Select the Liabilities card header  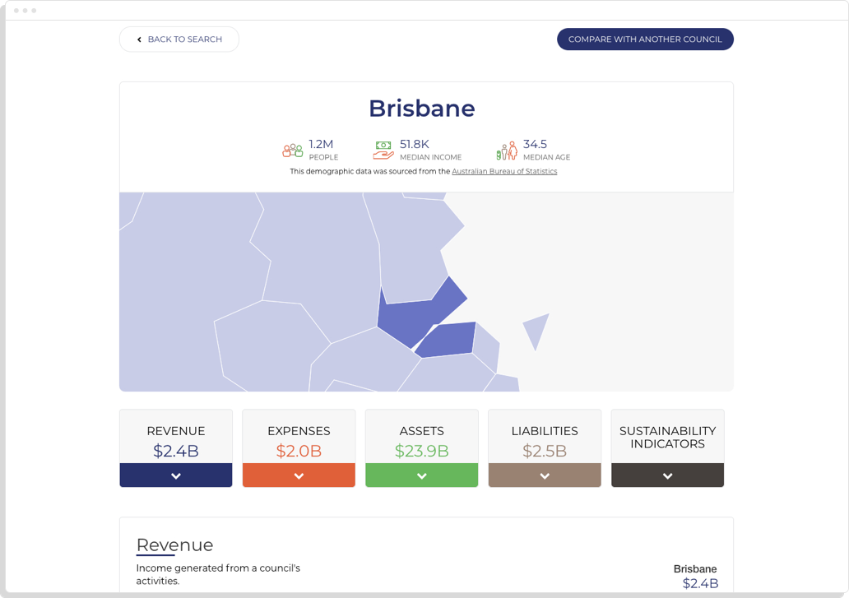[x=544, y=431]
